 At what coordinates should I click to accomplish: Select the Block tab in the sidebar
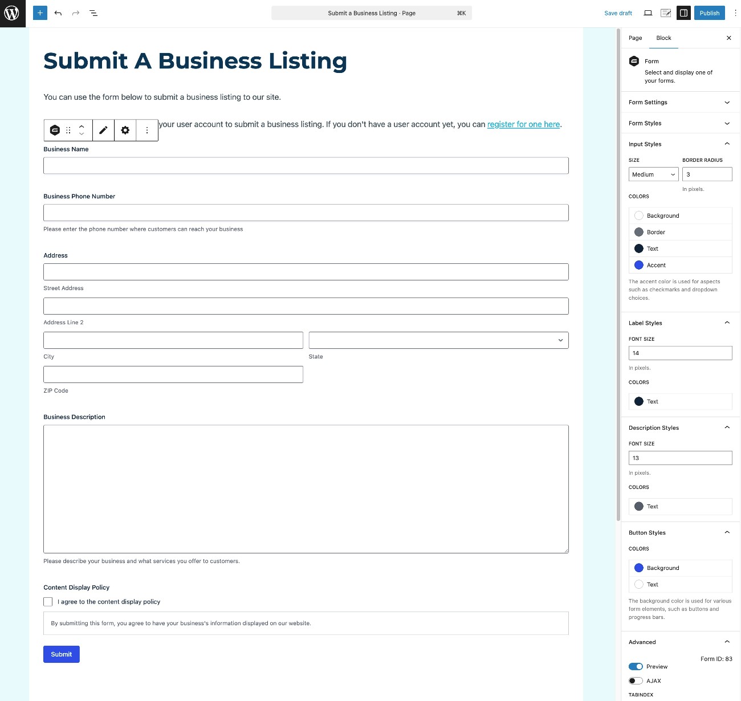tap(663, 38)
